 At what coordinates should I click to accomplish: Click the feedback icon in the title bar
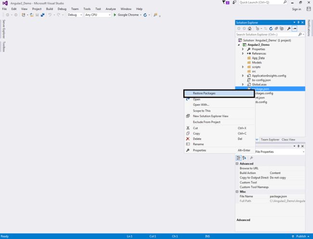(x=235, y=2)
